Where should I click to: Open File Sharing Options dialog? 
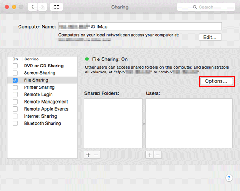tap(216, 81)
